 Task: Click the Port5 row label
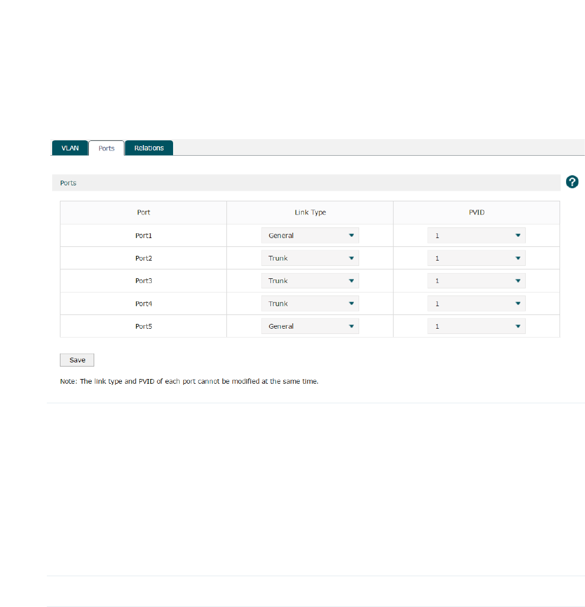[x=143, y=326]
